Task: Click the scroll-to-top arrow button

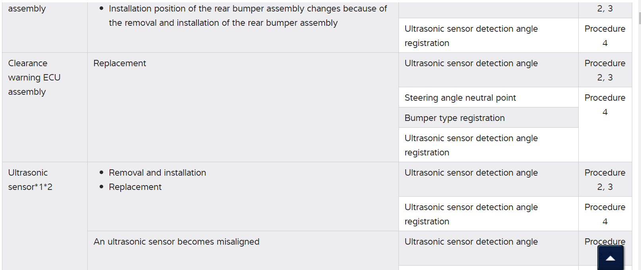Action: pyautogui.click(x=610, y=258)
